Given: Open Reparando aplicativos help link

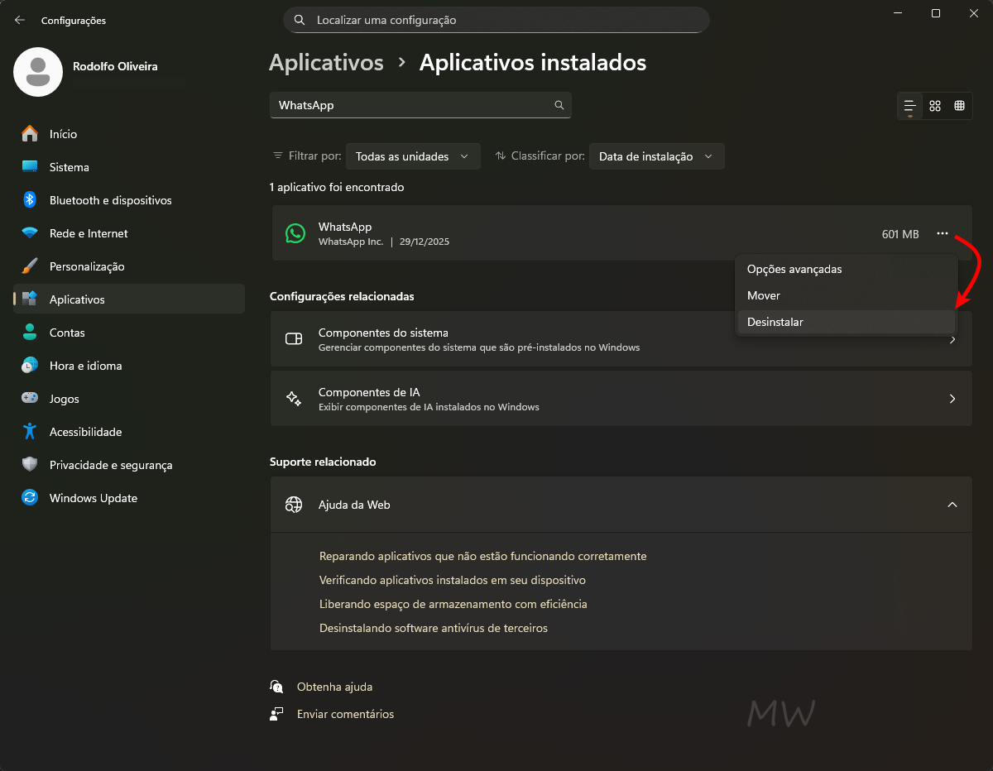Looking at the screenshot, I should (482, 556).
